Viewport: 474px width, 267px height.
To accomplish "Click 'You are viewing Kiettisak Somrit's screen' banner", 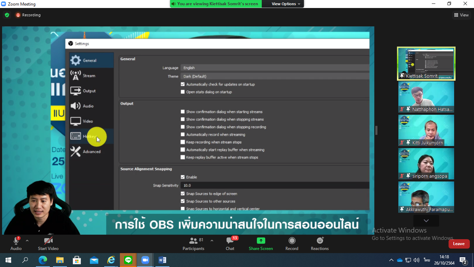I will click(x=216, y=4).
